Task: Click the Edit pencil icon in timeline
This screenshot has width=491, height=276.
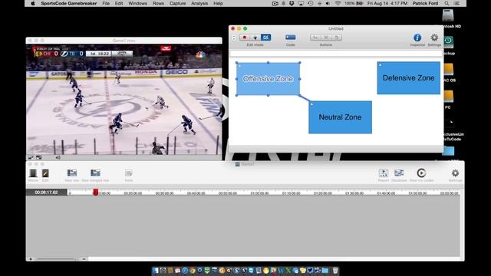Action: [x=45, y=173]
